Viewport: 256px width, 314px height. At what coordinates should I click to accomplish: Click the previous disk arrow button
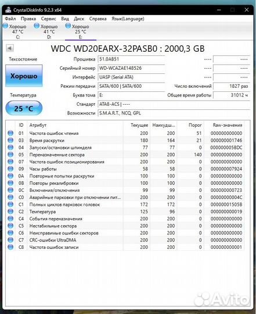coord(10,48)
